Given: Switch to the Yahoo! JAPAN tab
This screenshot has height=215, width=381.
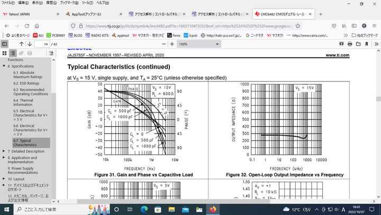Looking at the screenshot, I should pos(21,14).
